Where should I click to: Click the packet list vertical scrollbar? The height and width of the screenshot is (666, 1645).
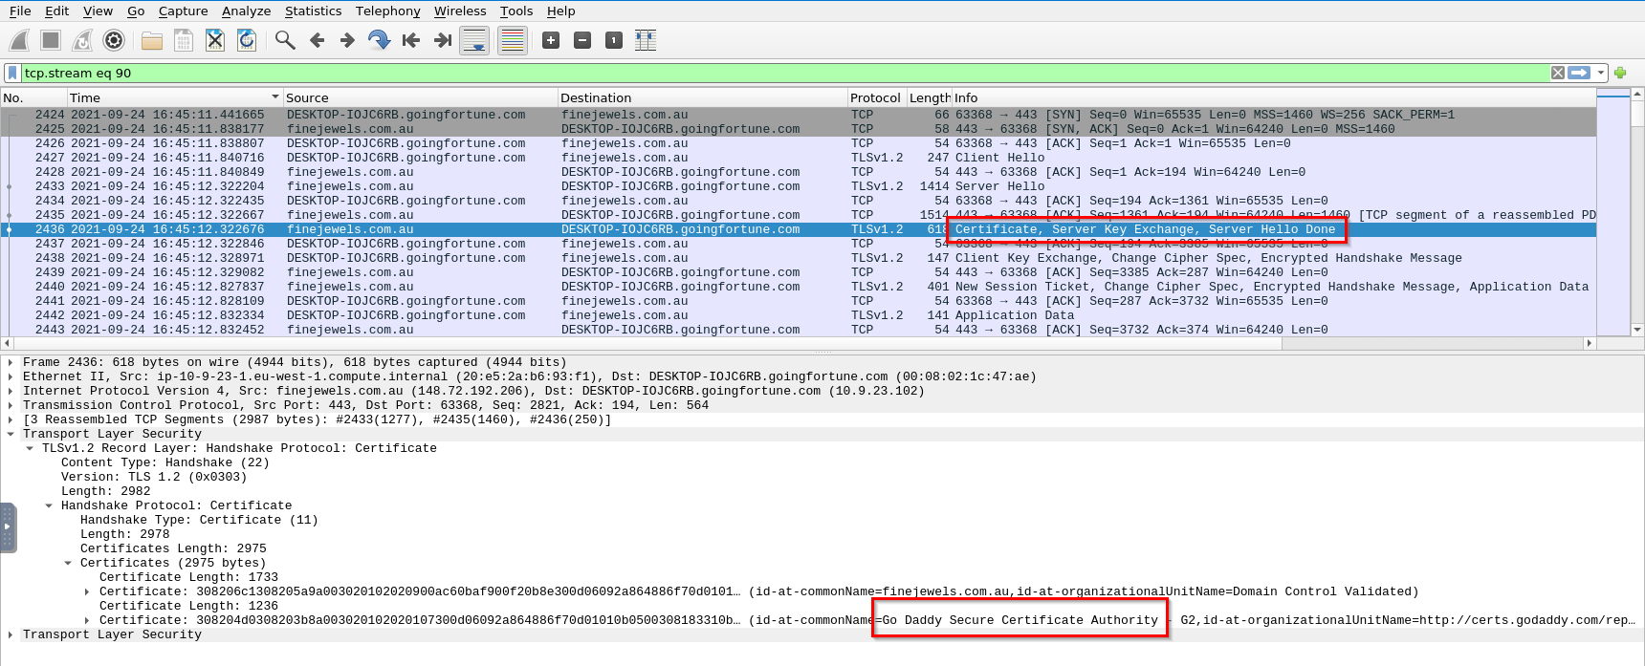(1637, 210)
